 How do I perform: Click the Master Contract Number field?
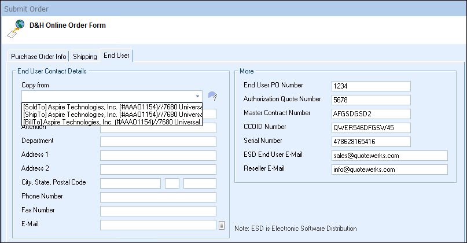pyautogui.click(x=370, y=114)
